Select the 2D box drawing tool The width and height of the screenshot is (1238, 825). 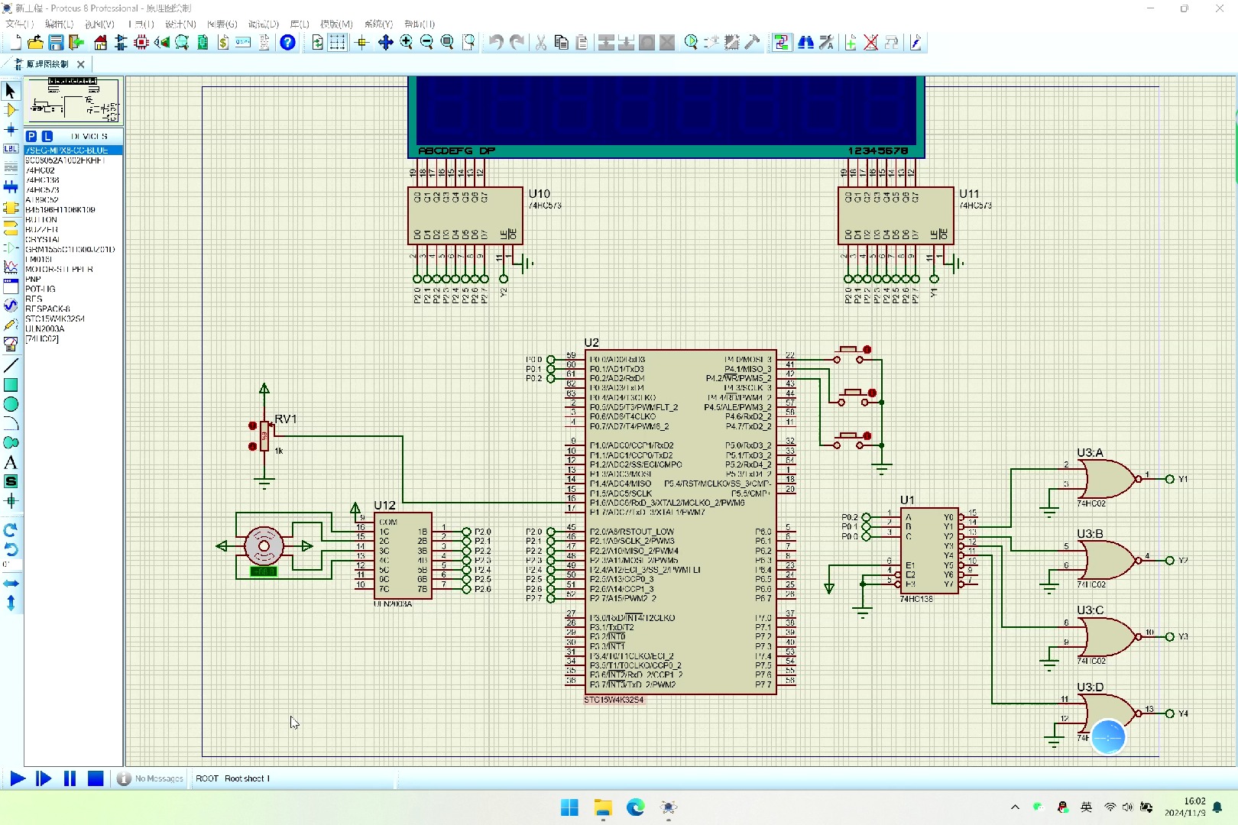click(11, 385)
